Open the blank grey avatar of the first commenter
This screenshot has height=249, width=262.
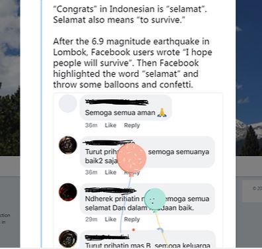[68, 104]
